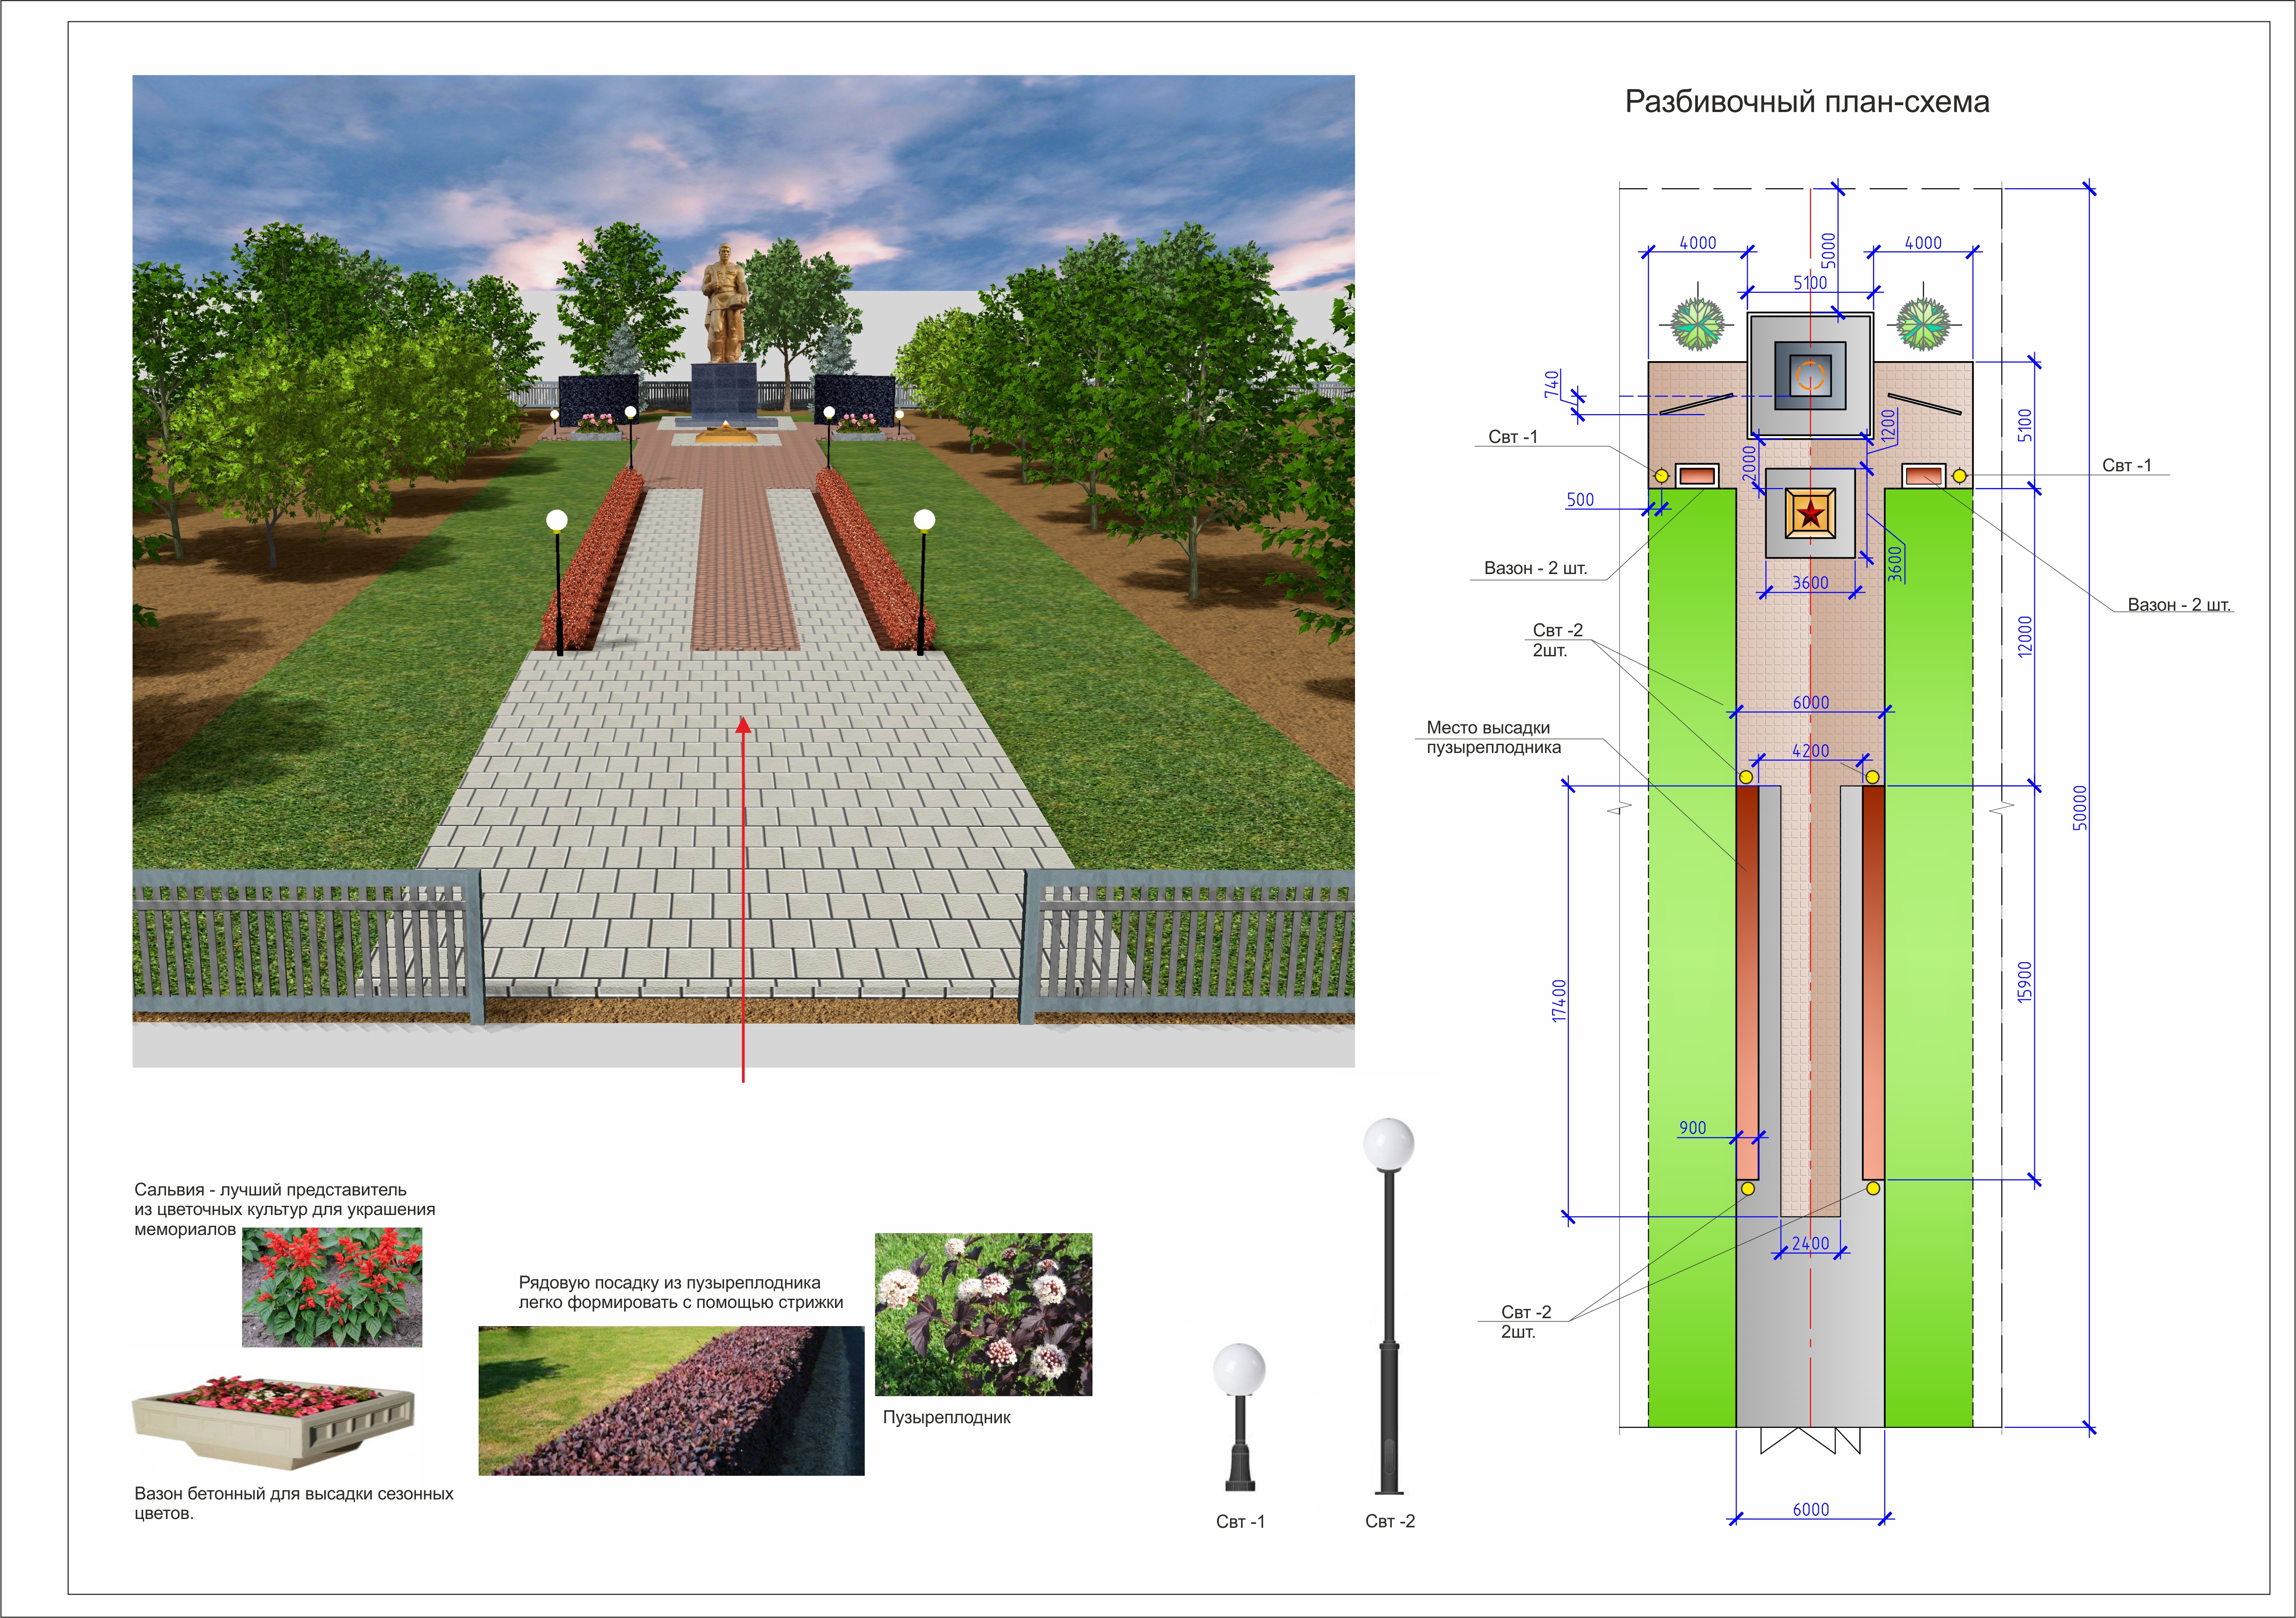The height and width of the screenshot is (1618, 2296).
Task: Click the "Свт -1" label left of plan
Action: (1512, 437)
